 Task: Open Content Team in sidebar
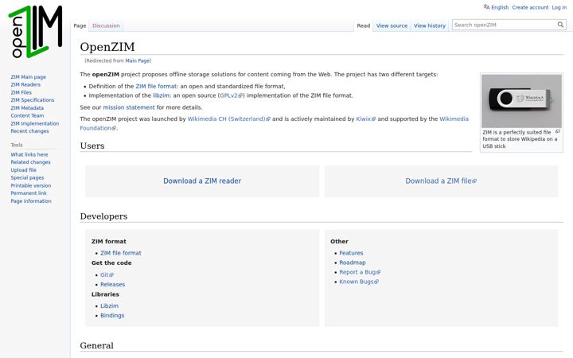(27, 116)
